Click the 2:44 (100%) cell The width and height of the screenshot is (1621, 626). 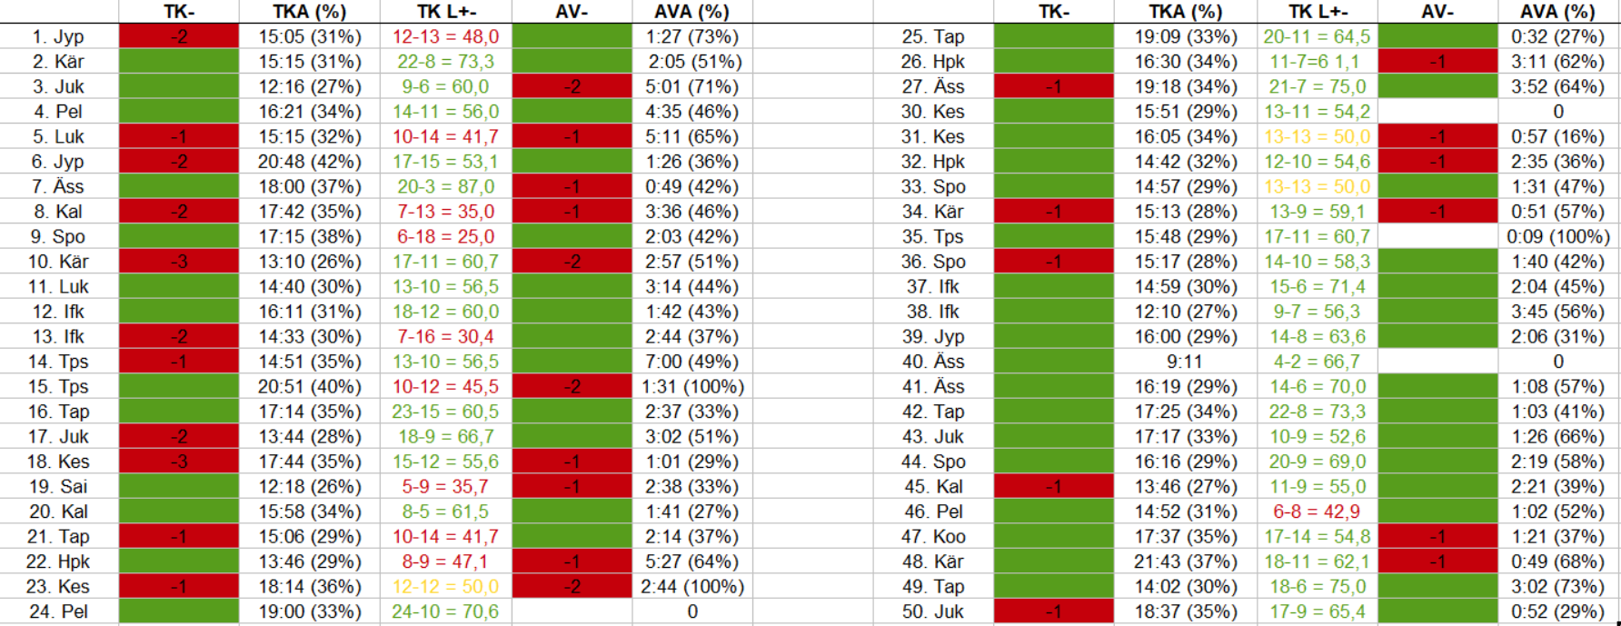point(691,587)
